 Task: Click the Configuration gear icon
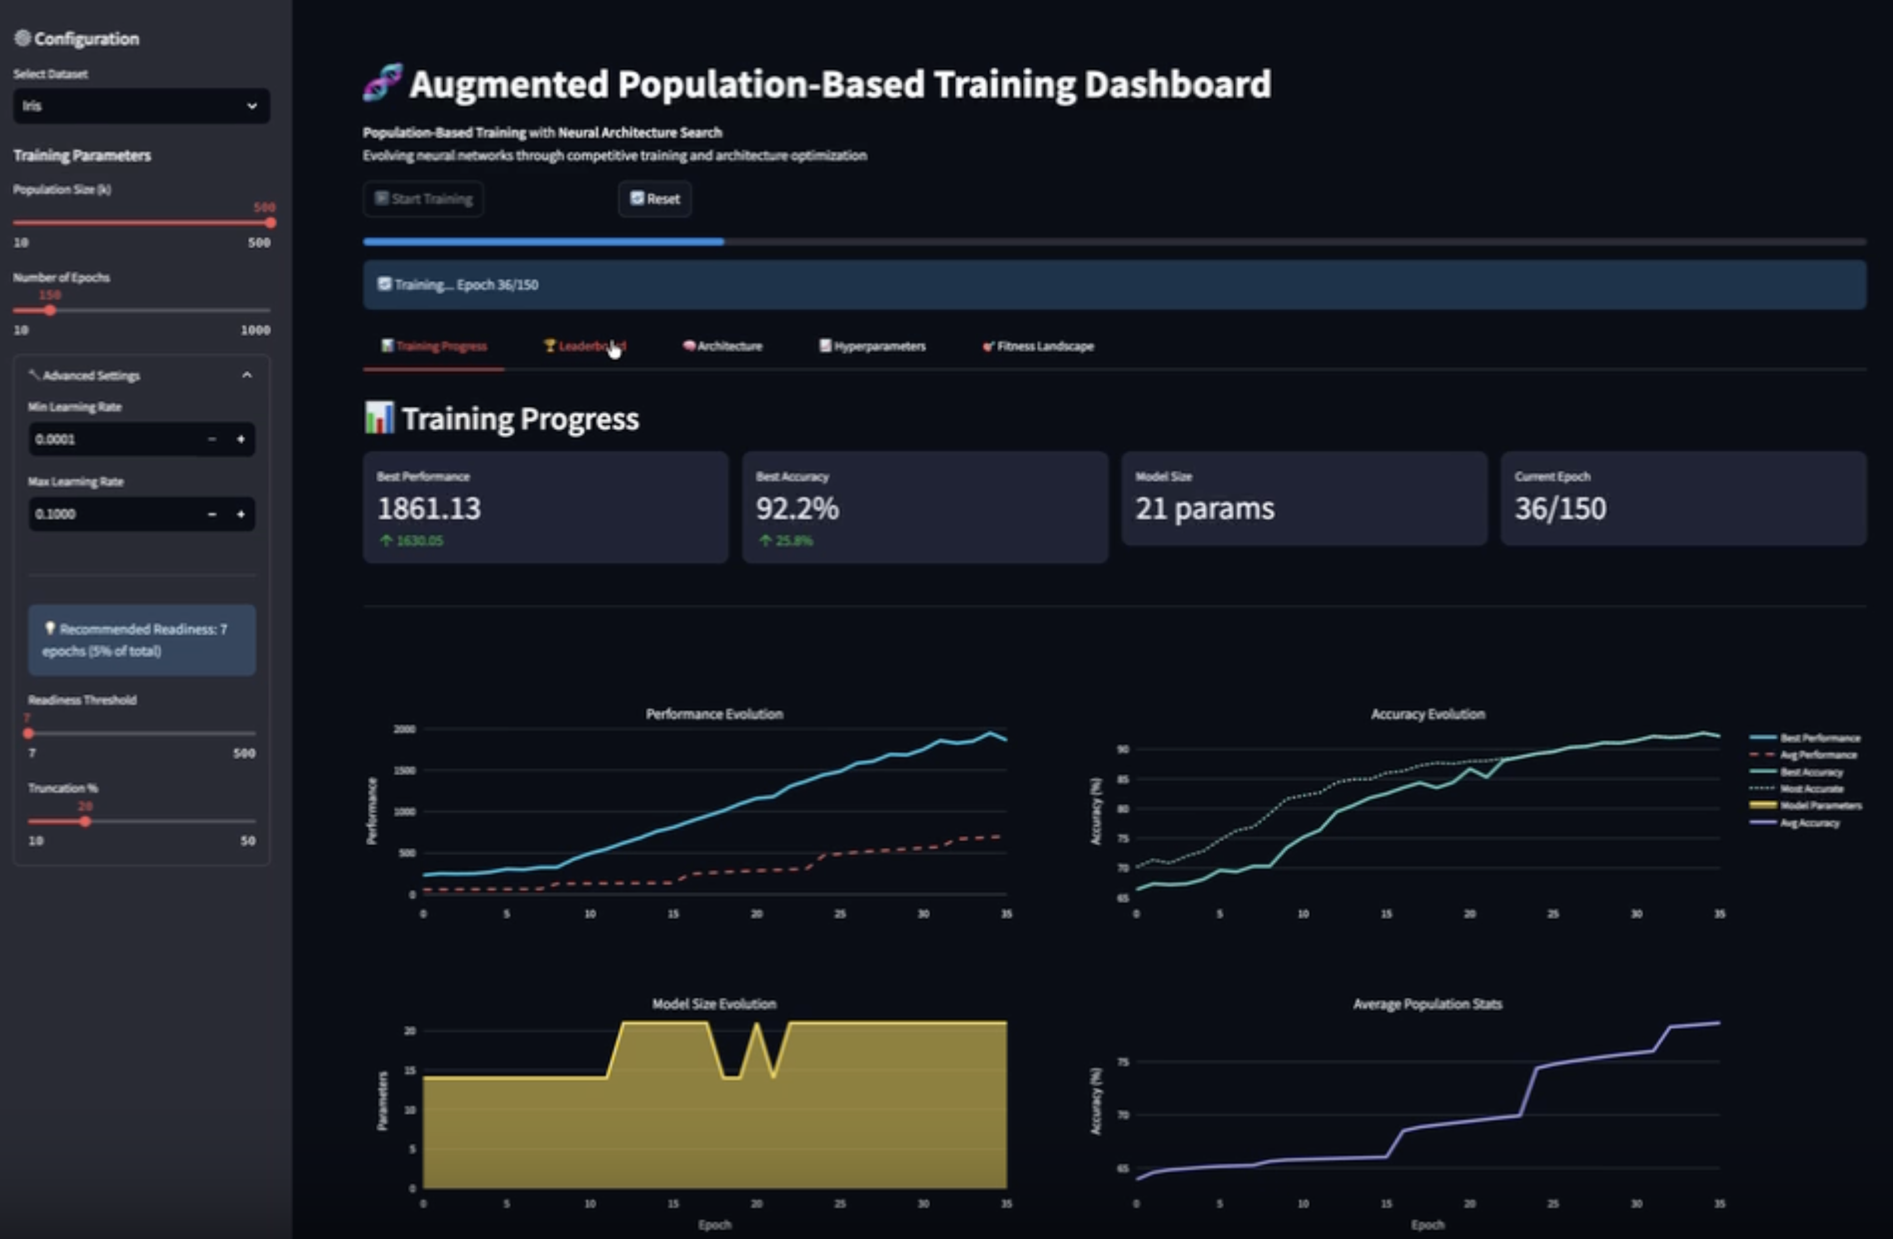(x=22, y=37)
